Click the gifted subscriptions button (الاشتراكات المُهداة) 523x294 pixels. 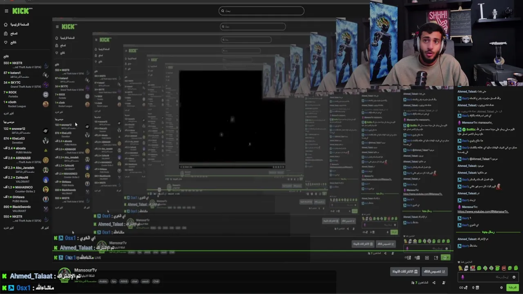click(405, 272)
